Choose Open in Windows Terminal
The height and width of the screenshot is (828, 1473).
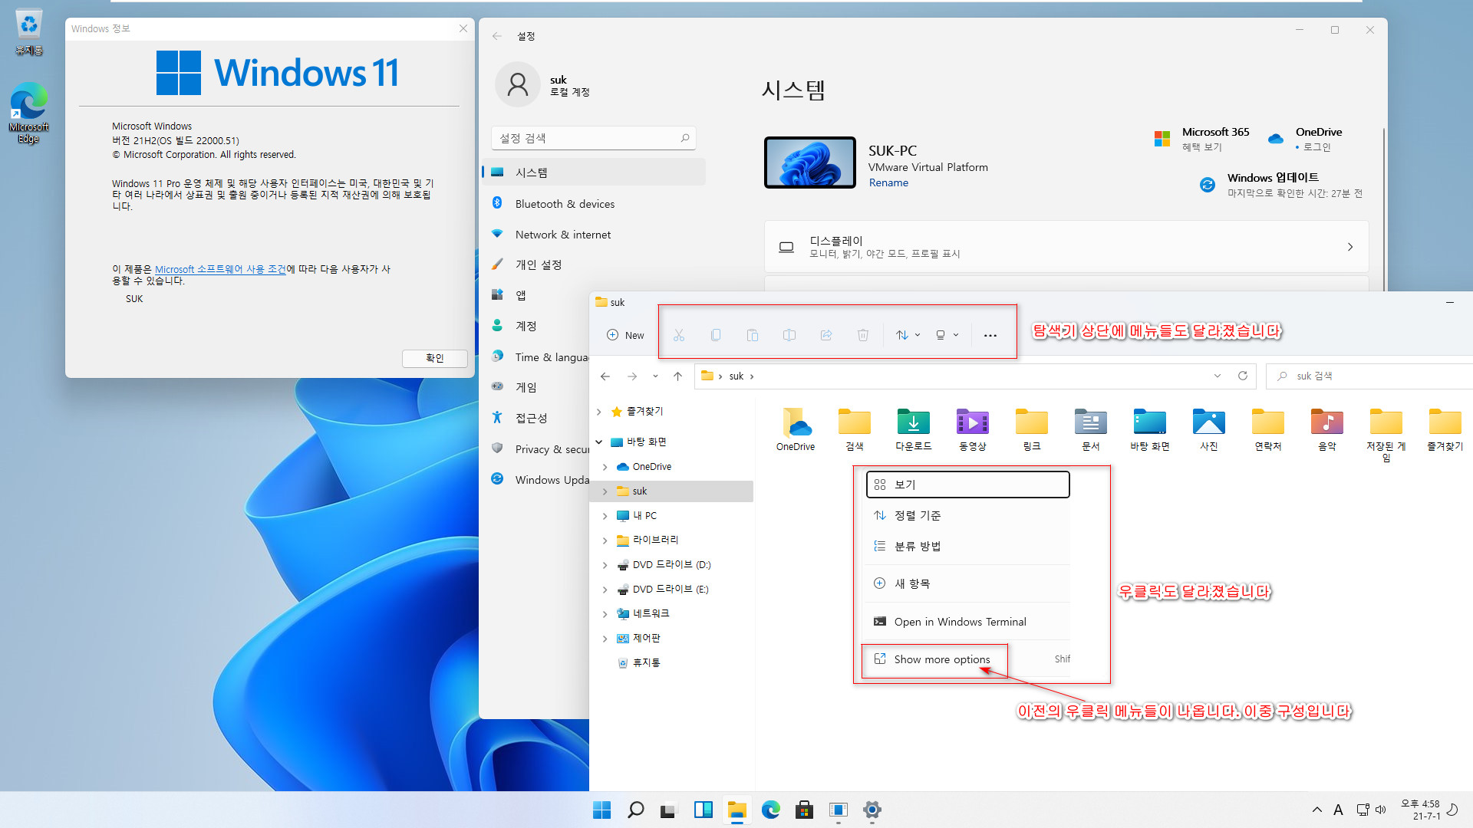point(967,622)
